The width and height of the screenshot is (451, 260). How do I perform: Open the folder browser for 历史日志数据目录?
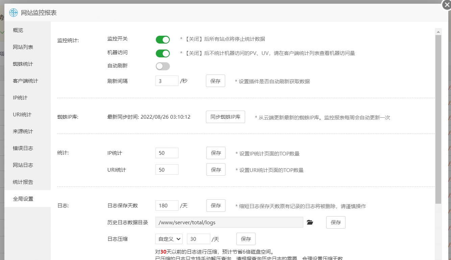click(x=310, y=222)
